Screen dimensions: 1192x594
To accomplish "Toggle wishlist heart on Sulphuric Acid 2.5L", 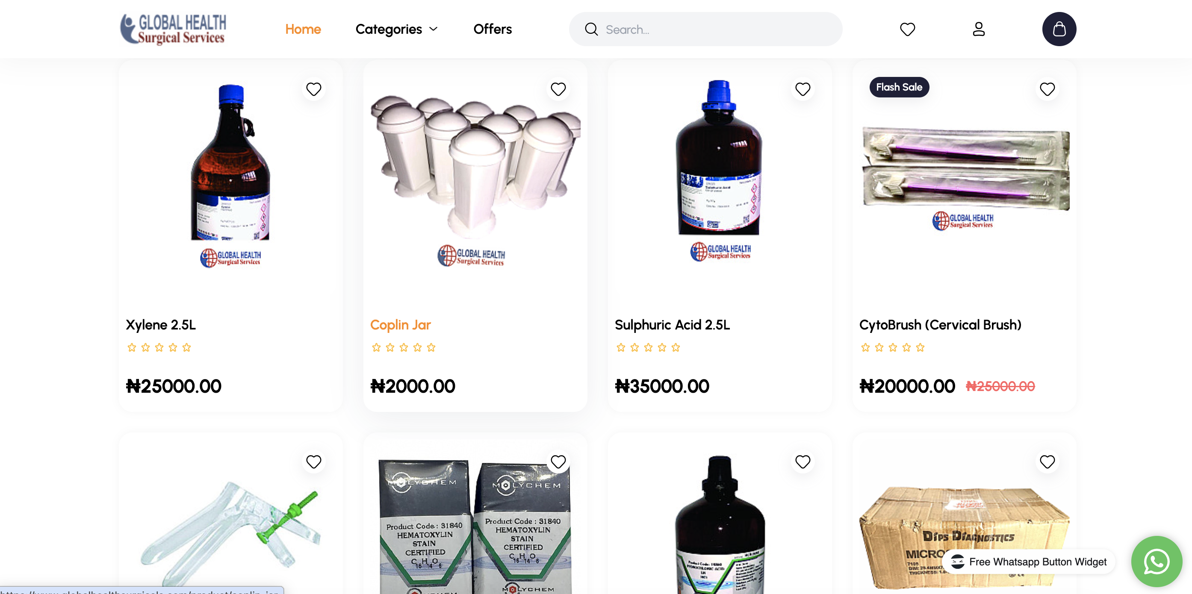I will point(803,89).
